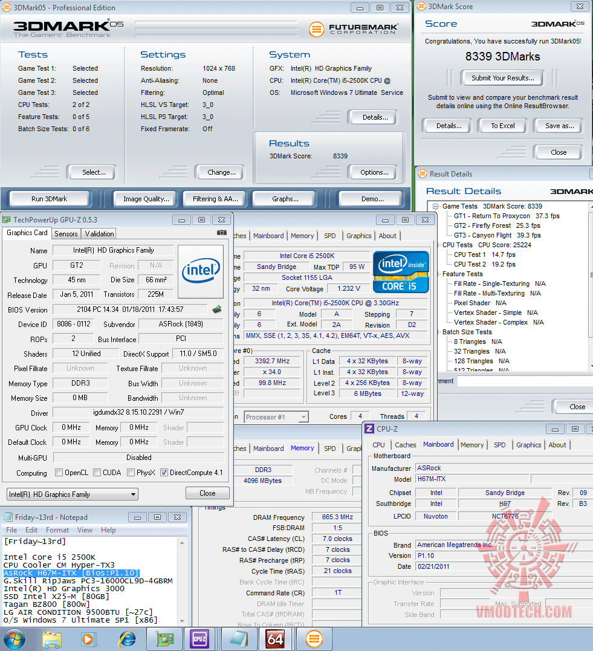
Task: Open the SPD tab in upper CPU-Z
Action: click(x=329, y=236)
